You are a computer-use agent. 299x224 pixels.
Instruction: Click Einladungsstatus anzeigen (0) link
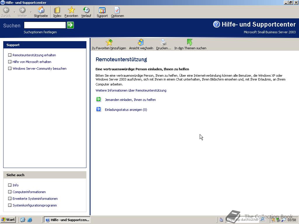[x=126, y=110]
